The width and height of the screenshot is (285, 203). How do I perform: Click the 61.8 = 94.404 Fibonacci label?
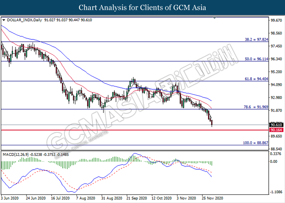pos(256,79)
